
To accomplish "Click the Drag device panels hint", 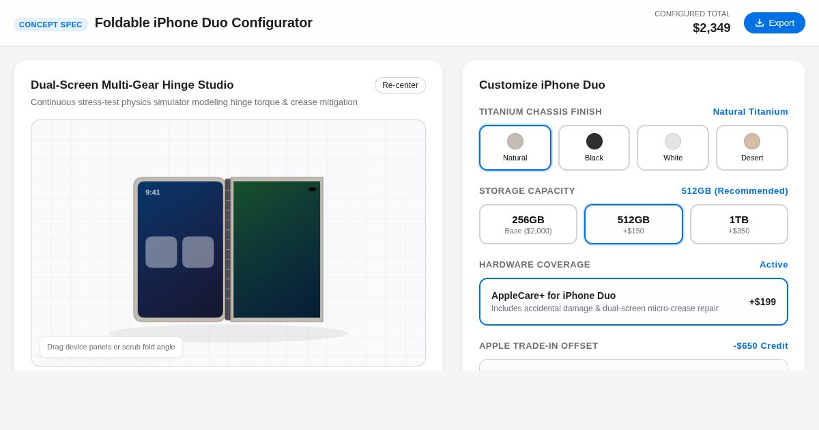I will click(111, 347).
